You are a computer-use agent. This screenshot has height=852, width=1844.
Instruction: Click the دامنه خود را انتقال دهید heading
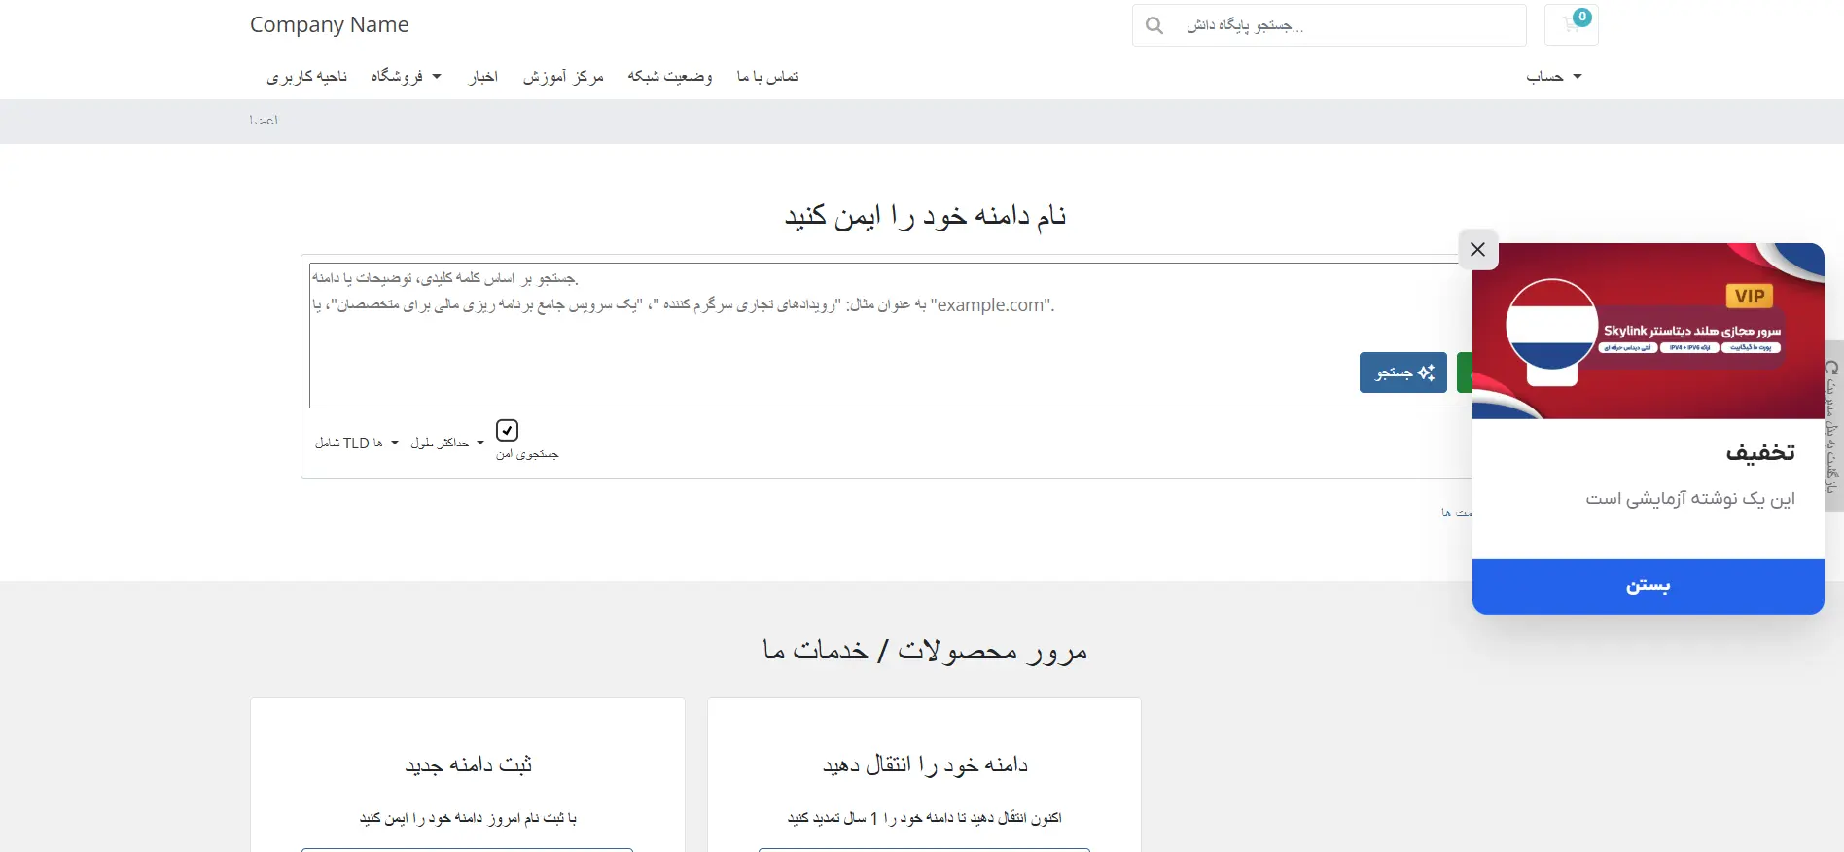pos(925,764)
